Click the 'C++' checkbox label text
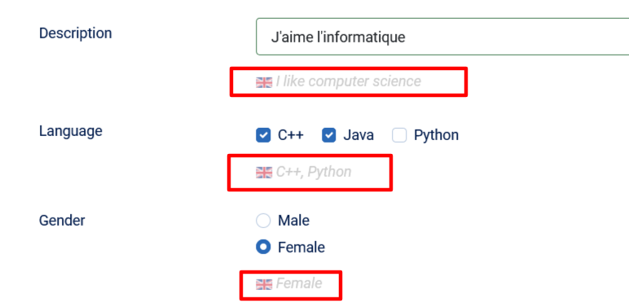The image size is (629, 303). [291, 135]
